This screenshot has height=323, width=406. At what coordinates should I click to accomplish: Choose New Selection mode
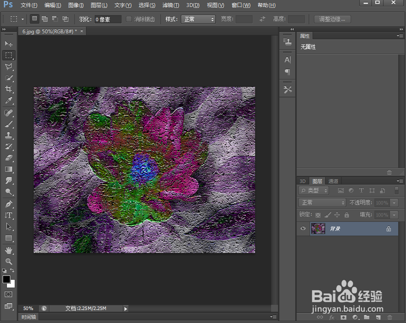[35, 19]
